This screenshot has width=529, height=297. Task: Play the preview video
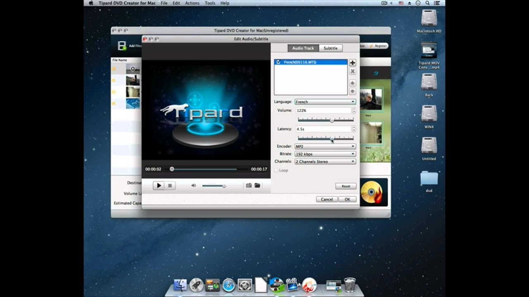159,186
